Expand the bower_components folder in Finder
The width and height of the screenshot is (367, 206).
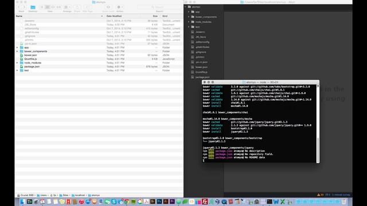[x=17, y=51]
